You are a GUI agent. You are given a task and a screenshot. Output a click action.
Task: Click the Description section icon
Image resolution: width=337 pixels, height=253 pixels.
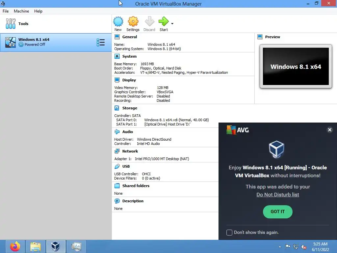[x=117, y=201]
